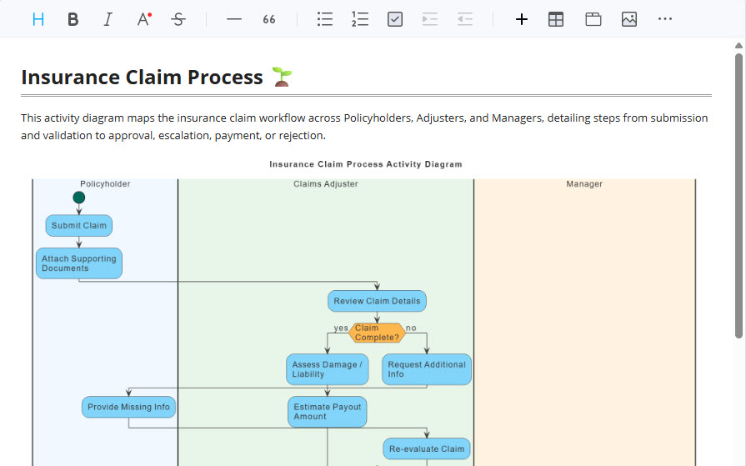Select Estimate Payout Amount node
The image size is (746, 466).
pos(328,412)
